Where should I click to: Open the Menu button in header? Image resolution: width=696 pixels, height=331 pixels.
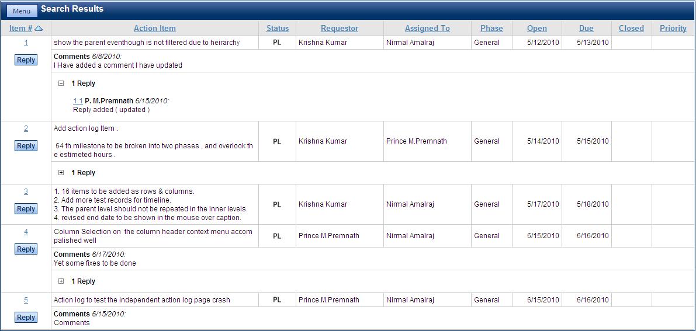22,11
